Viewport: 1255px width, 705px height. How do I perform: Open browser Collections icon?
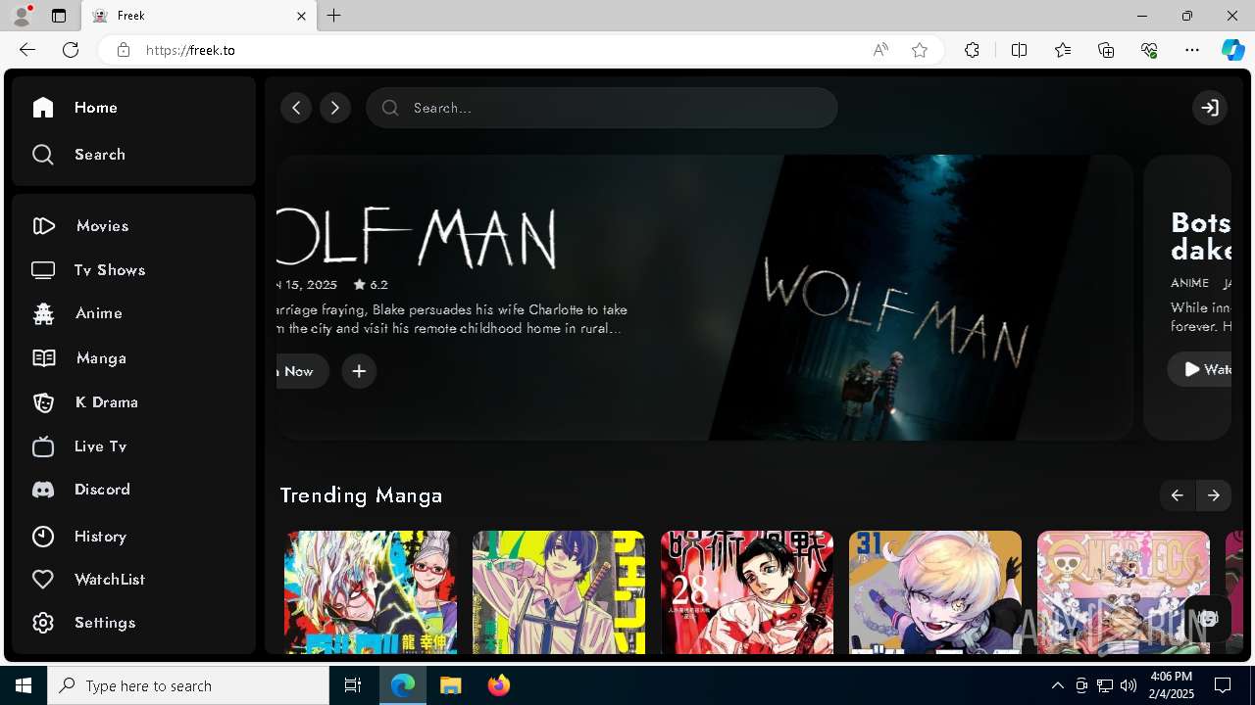pos(1106,50)
